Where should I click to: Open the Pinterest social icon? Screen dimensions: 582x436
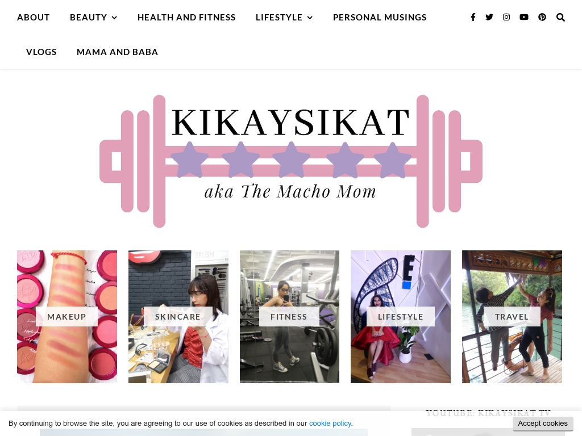542,17
